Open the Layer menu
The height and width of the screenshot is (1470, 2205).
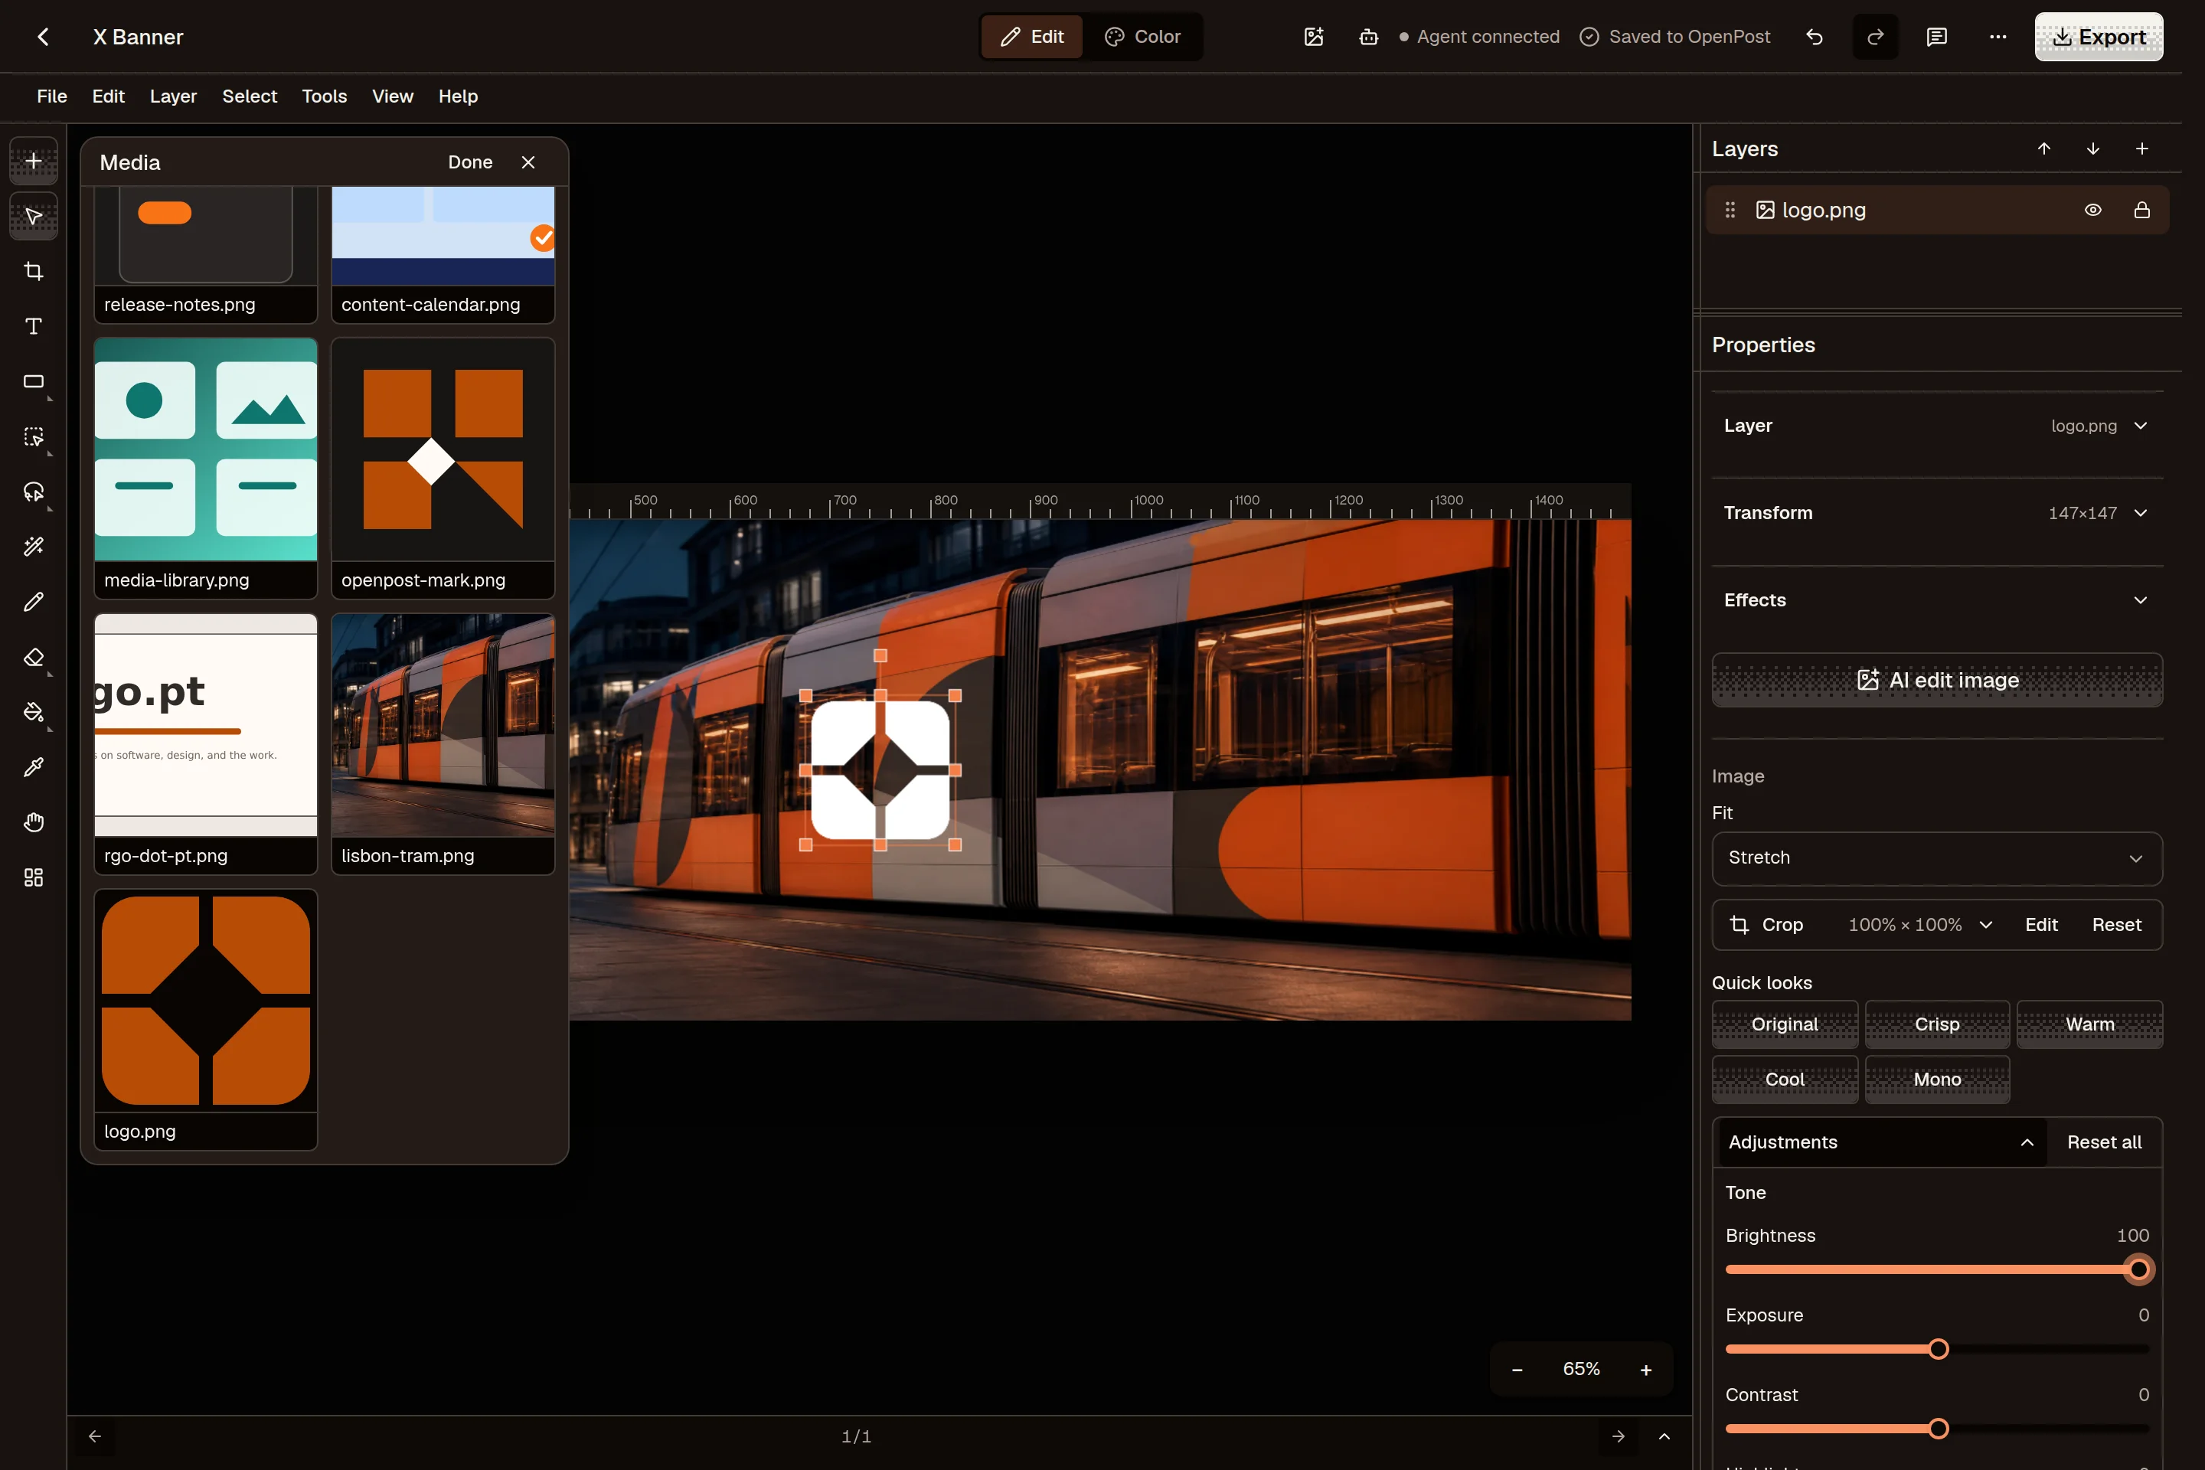coord(174,96)
